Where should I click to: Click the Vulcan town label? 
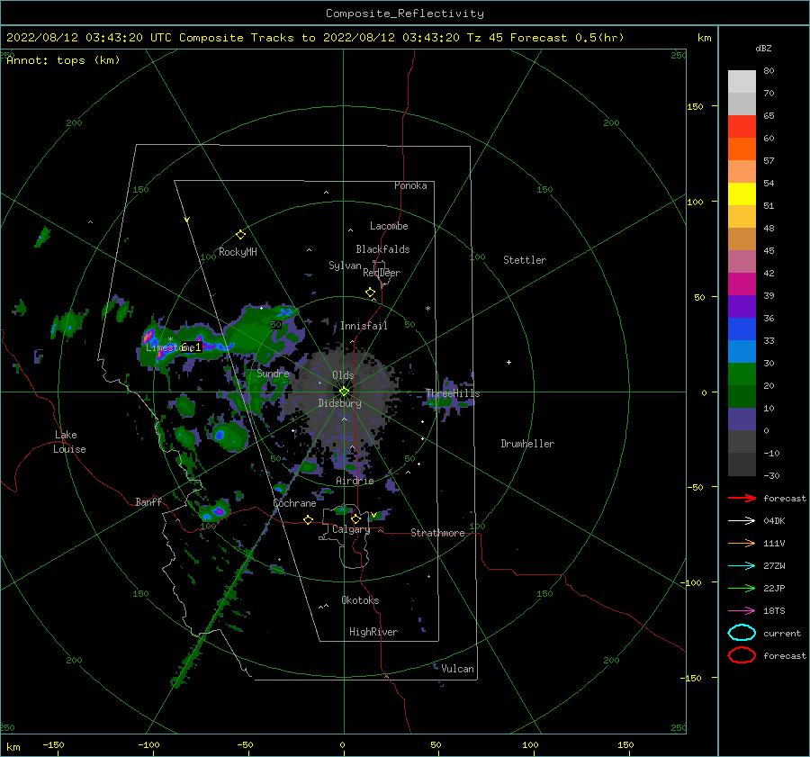click(457, 669)
